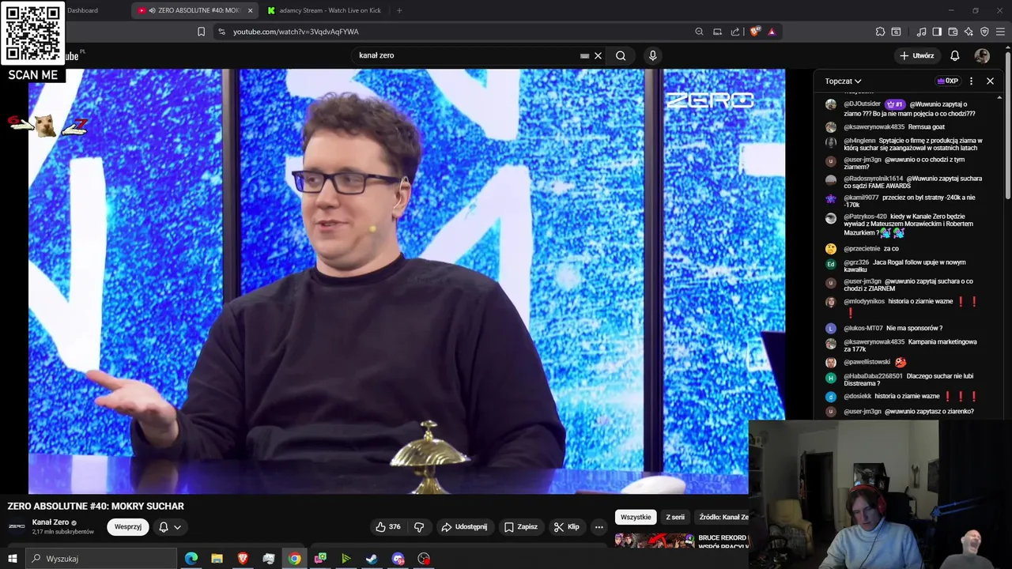Viewport: 1012px width, 569px height.
Task: Select the Źródło: Kanał Ze filter chip
Action: 722,517
